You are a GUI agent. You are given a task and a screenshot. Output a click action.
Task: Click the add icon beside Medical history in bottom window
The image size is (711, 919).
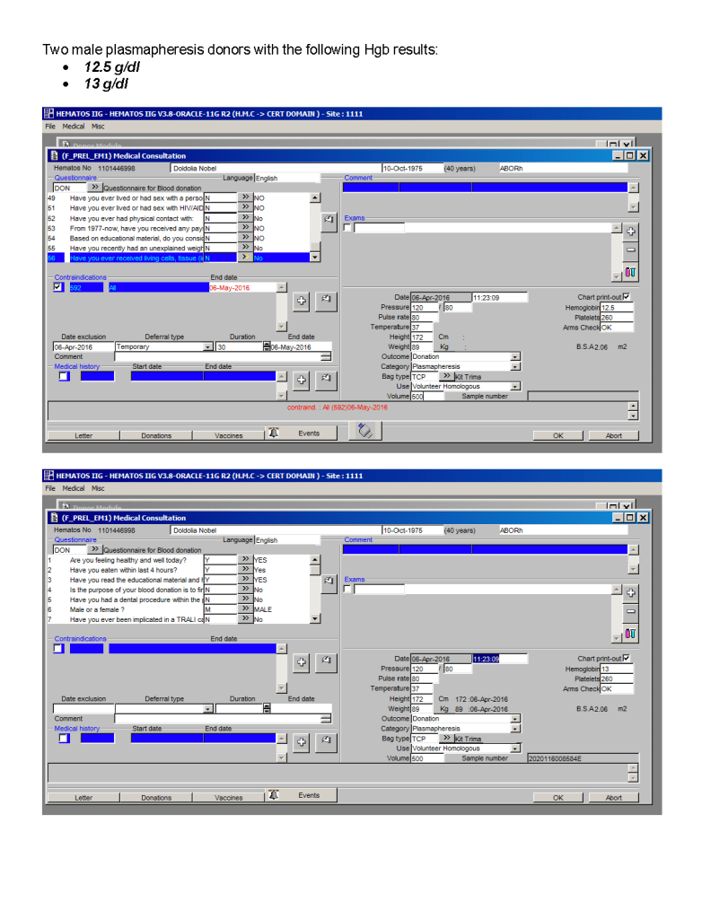pos(302,740)
